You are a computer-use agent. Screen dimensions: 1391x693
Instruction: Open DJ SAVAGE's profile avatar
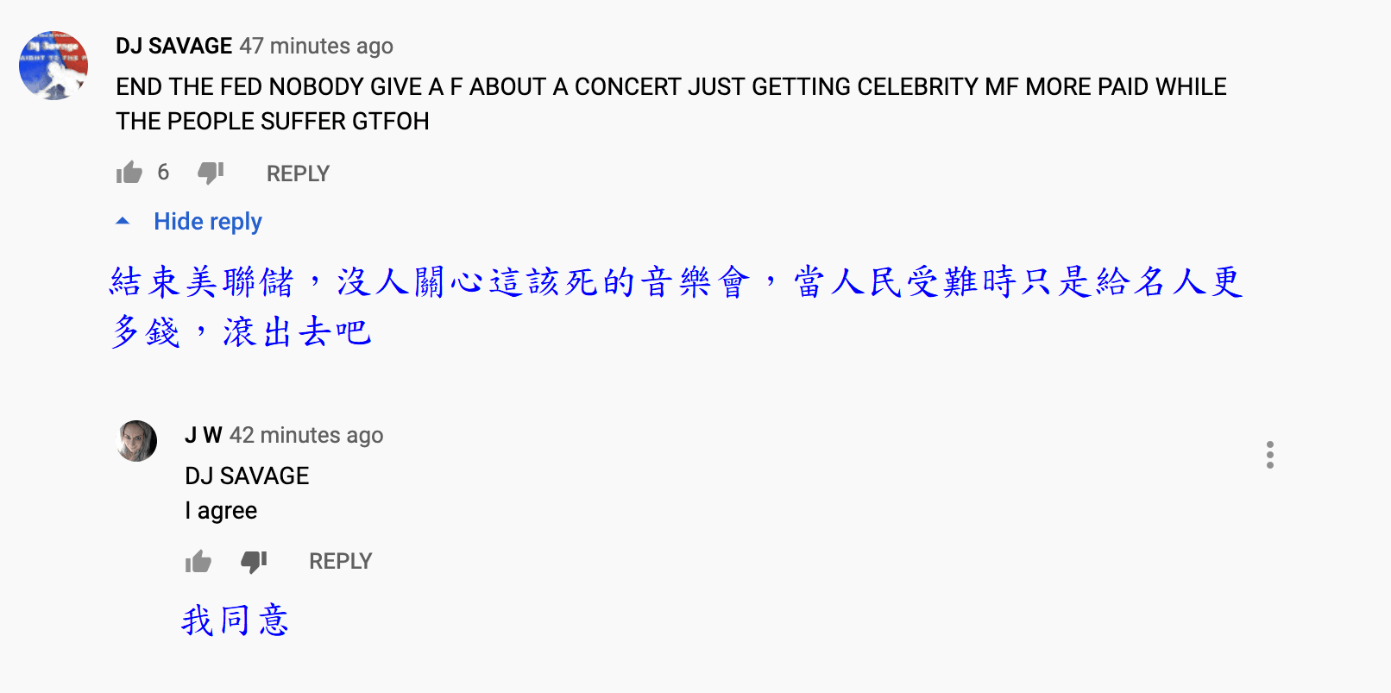[53, 66]
